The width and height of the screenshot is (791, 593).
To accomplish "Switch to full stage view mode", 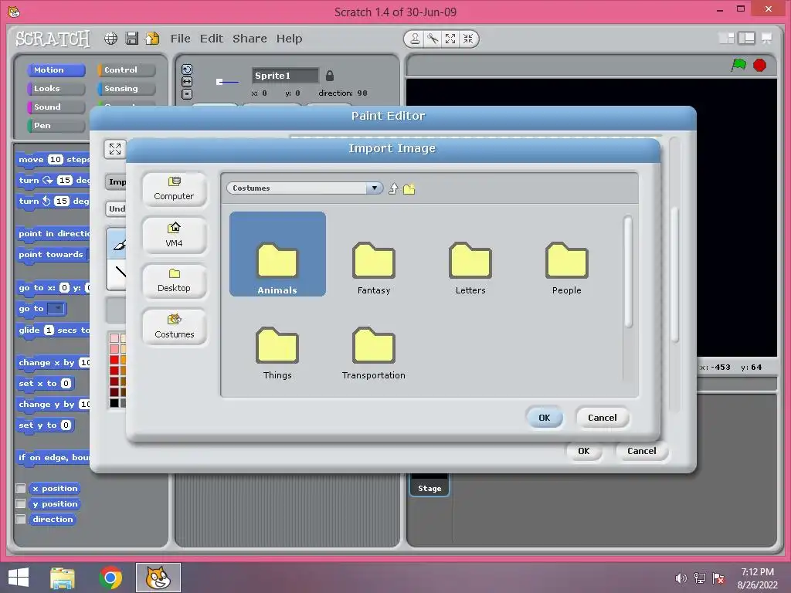I will (747, 39).
